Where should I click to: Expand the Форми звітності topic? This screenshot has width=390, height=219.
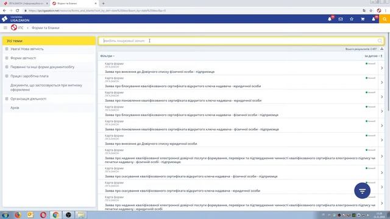7,58
